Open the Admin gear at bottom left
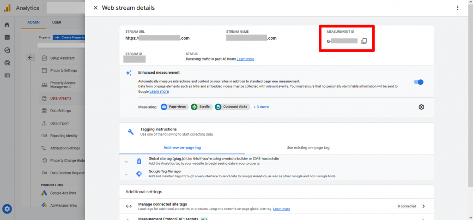473x220 pixels. (x=7, y=208)
